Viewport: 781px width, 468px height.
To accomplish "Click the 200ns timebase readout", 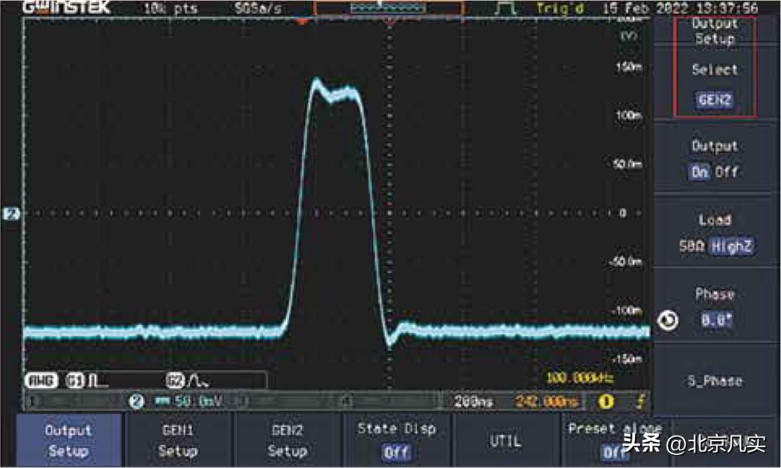I will tap(469, 401).
